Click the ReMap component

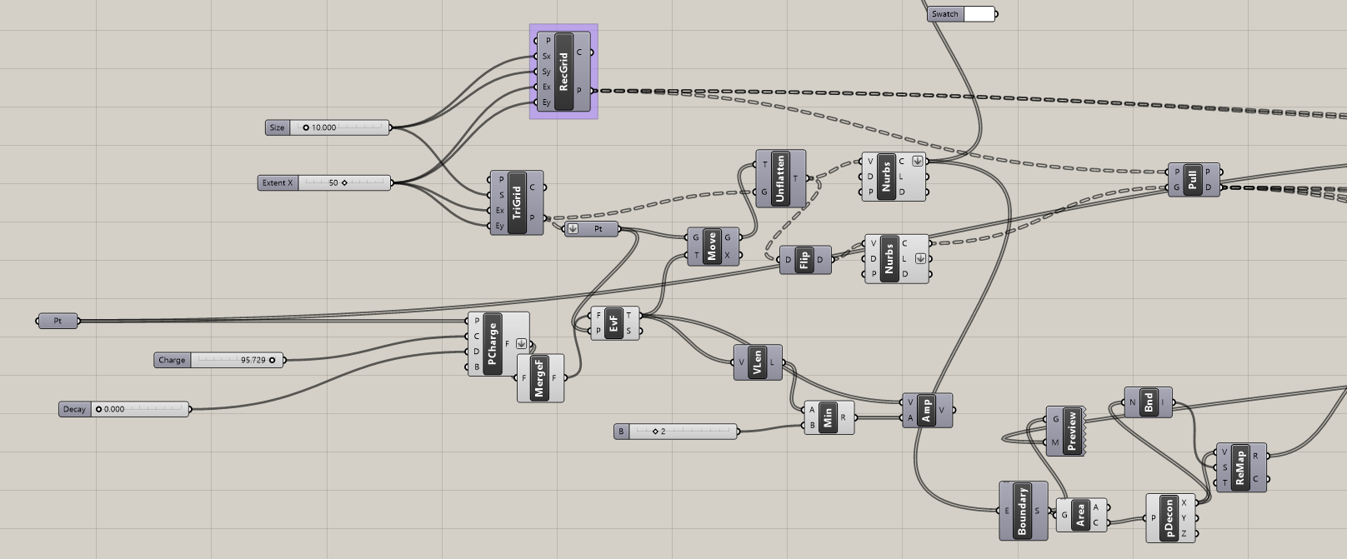coord(1239,467)
